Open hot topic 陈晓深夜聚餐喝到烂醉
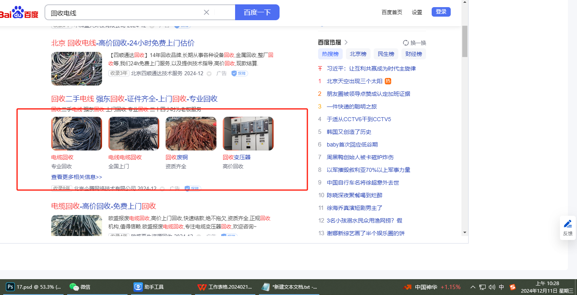The height and width of the screenshot is (295, 577). coord(355,195)
